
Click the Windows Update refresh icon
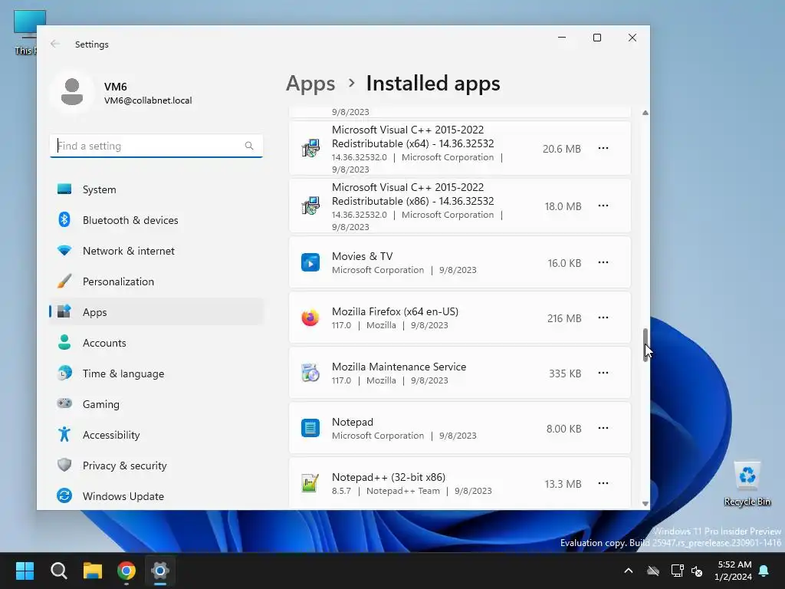[64, 496]
